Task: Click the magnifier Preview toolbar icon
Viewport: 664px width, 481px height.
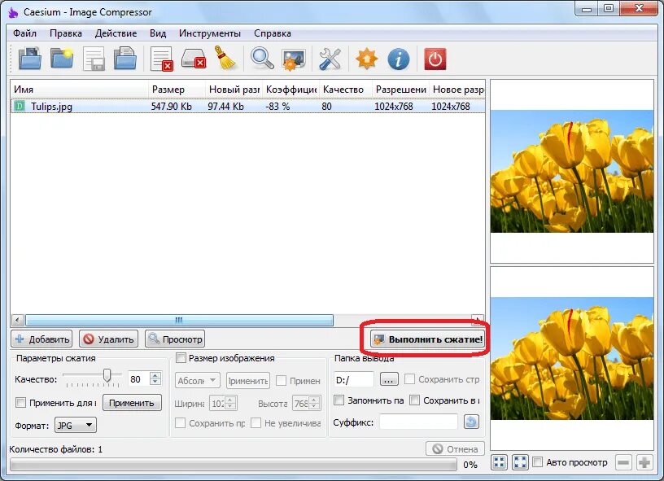Action: click(262, 59)
